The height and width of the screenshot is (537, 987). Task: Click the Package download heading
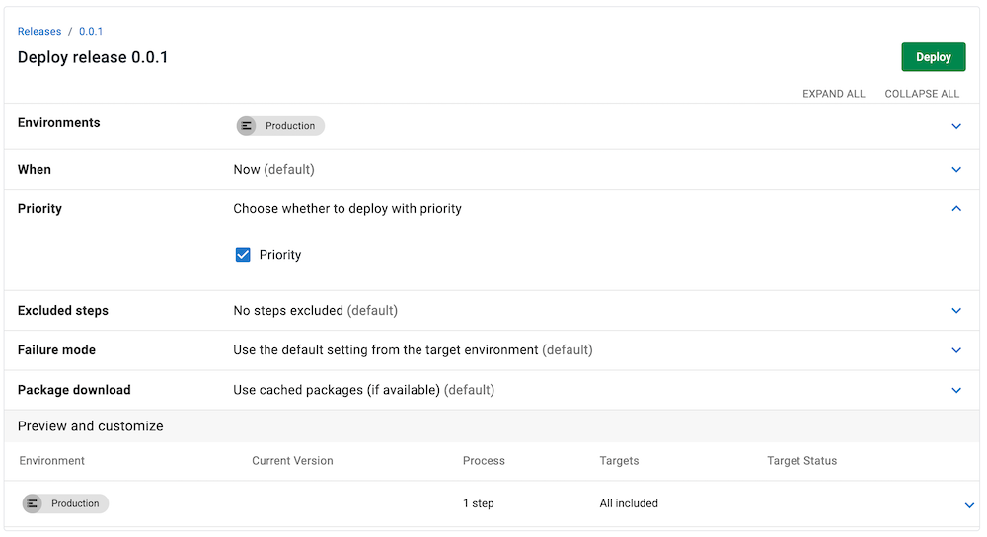[x=74, y=390]
